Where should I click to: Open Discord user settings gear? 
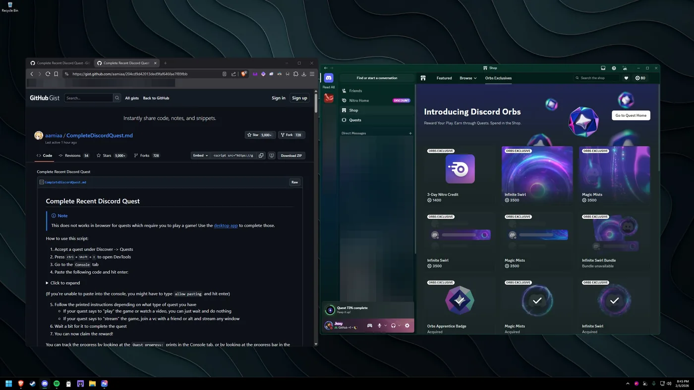(407, 326)
